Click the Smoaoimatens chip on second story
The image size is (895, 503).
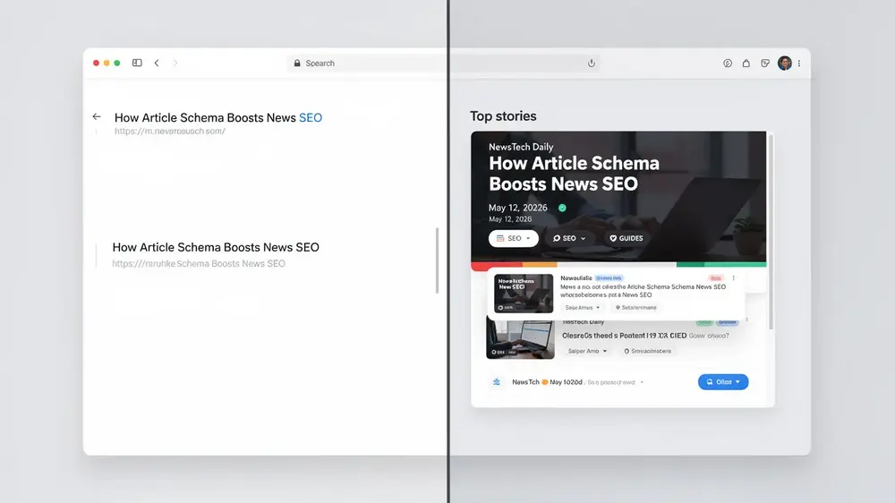[647, 351]
